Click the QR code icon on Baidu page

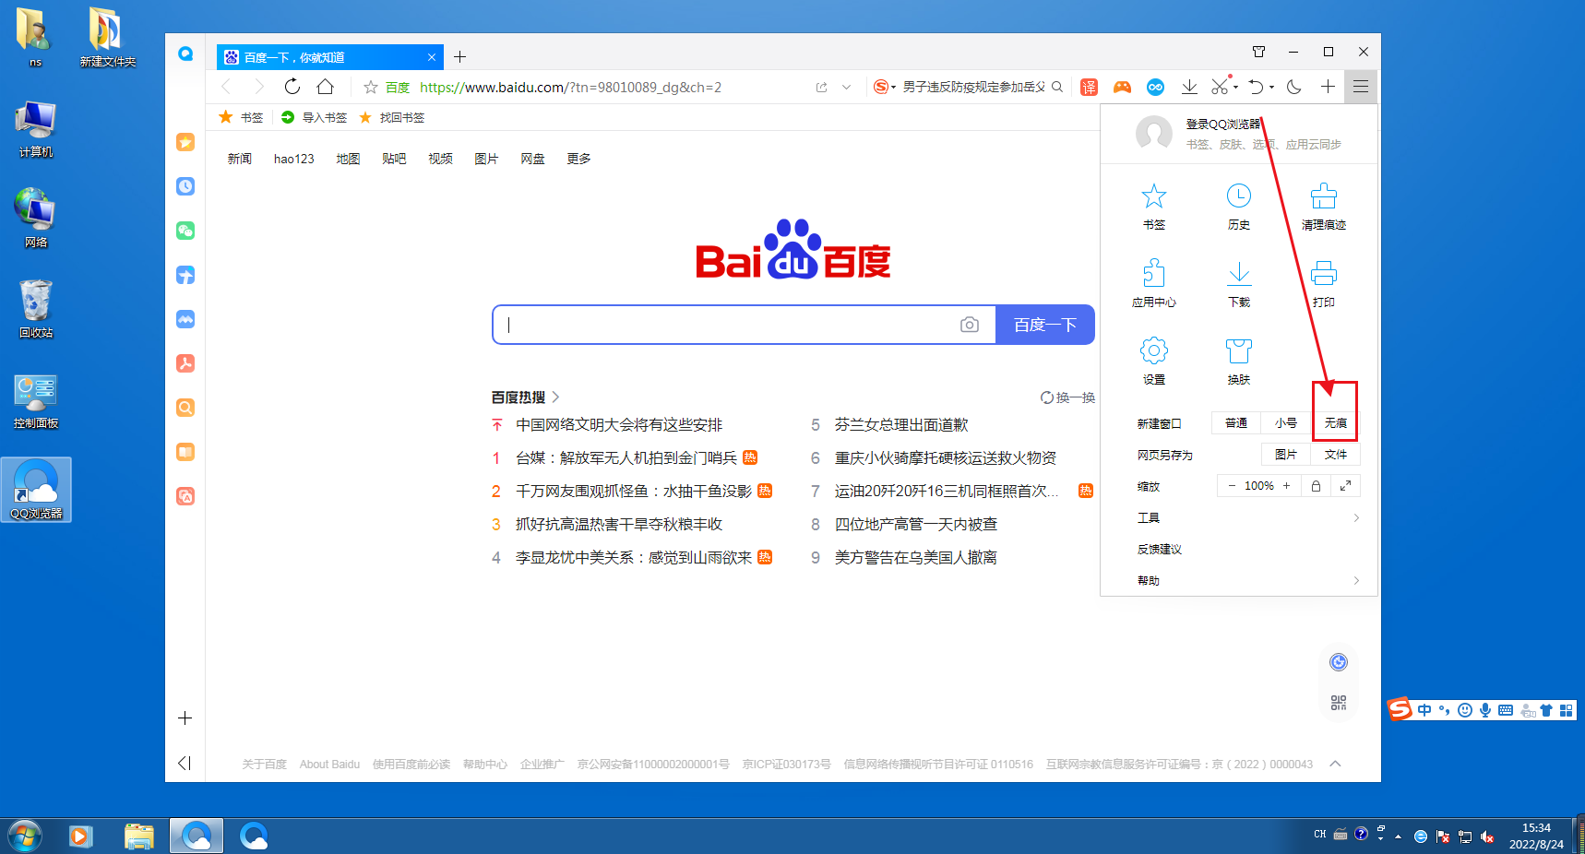[x=1339, y=703]
